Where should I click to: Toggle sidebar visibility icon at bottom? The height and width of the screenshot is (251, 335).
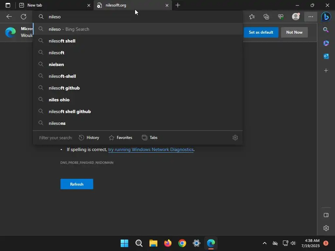click(x=326, y=215)
